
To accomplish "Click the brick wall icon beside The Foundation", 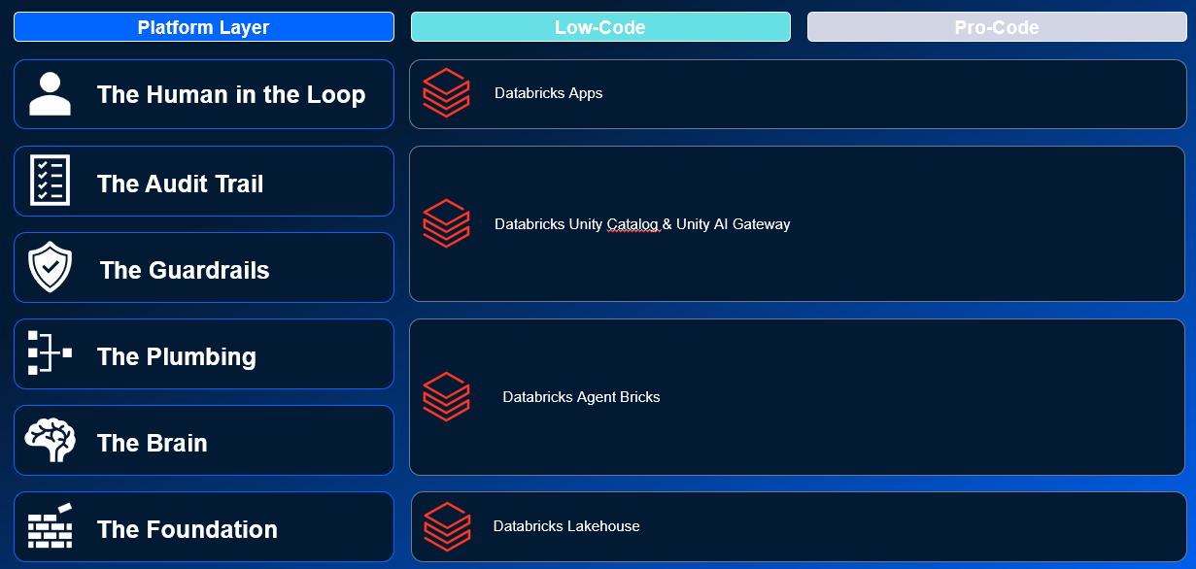I will [x=50, y=525].
